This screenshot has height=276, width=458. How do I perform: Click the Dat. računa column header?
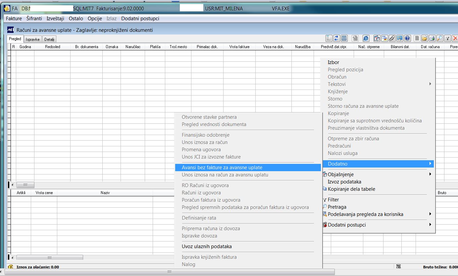pyautogui.click(x=430, y=47)
